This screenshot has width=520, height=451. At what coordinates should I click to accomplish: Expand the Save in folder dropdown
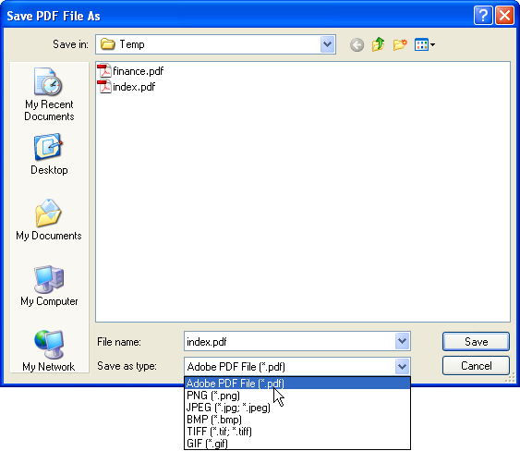pyautogui.click(x=327, y=44)
